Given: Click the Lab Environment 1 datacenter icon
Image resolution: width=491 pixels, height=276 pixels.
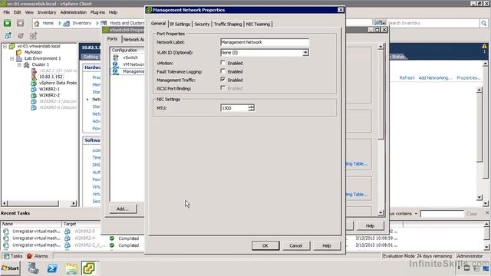Looking at the screenshot, I should tap(19, 58).
